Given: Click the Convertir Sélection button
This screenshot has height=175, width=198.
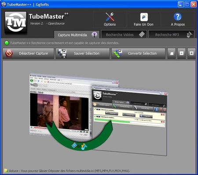Looking at the screenshot, I should click(x=138, y=53).
